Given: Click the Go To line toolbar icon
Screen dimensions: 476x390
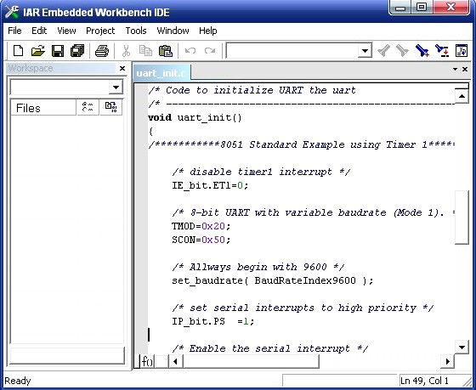Looking at the screenshot, I should (x=462, y=51).
